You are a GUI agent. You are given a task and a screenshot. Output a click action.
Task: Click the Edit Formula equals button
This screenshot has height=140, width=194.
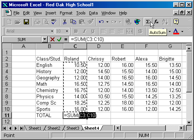66,40
